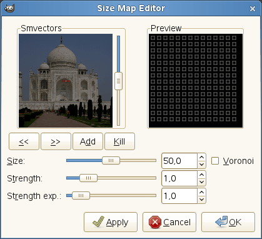Decrease Size with the down arrow
This screenshot has height=239, width=262.
201,165
